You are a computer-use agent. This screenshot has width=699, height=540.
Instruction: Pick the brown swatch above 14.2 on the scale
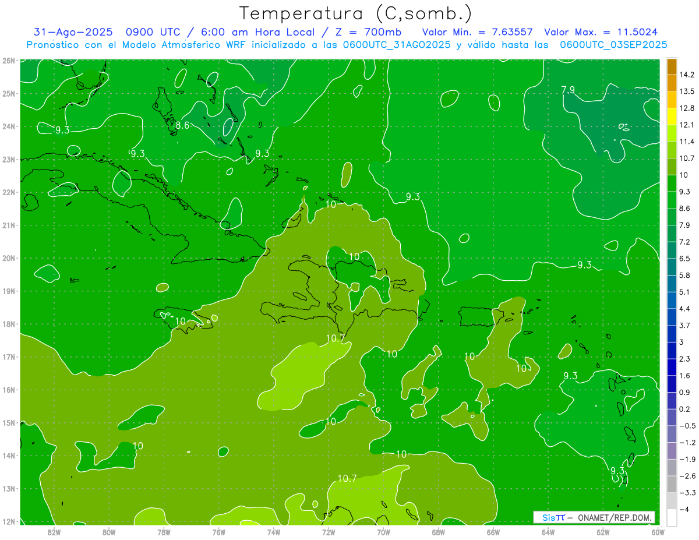click(x=672, y=66)
